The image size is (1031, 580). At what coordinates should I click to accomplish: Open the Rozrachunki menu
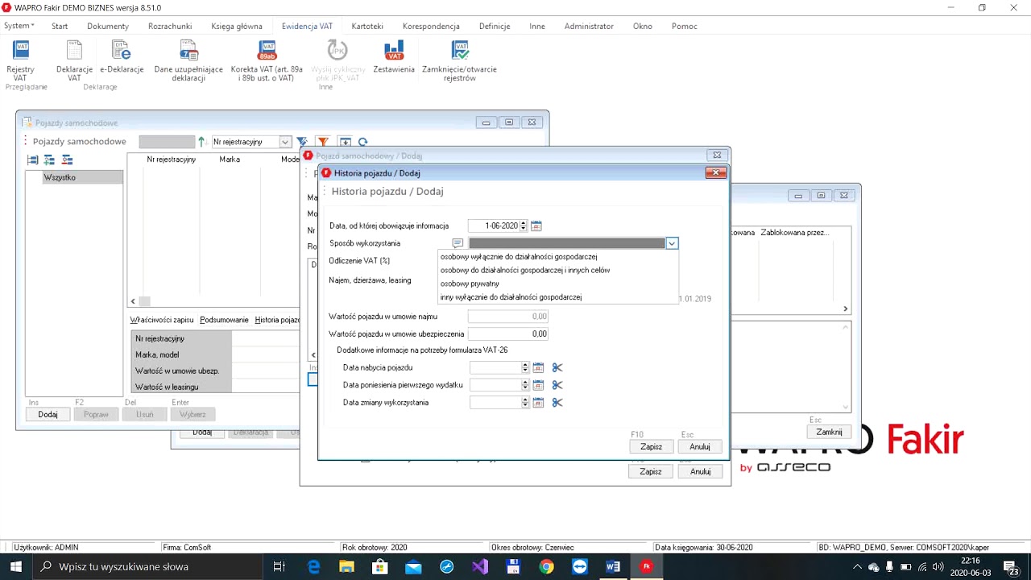[x=170, y=26]
